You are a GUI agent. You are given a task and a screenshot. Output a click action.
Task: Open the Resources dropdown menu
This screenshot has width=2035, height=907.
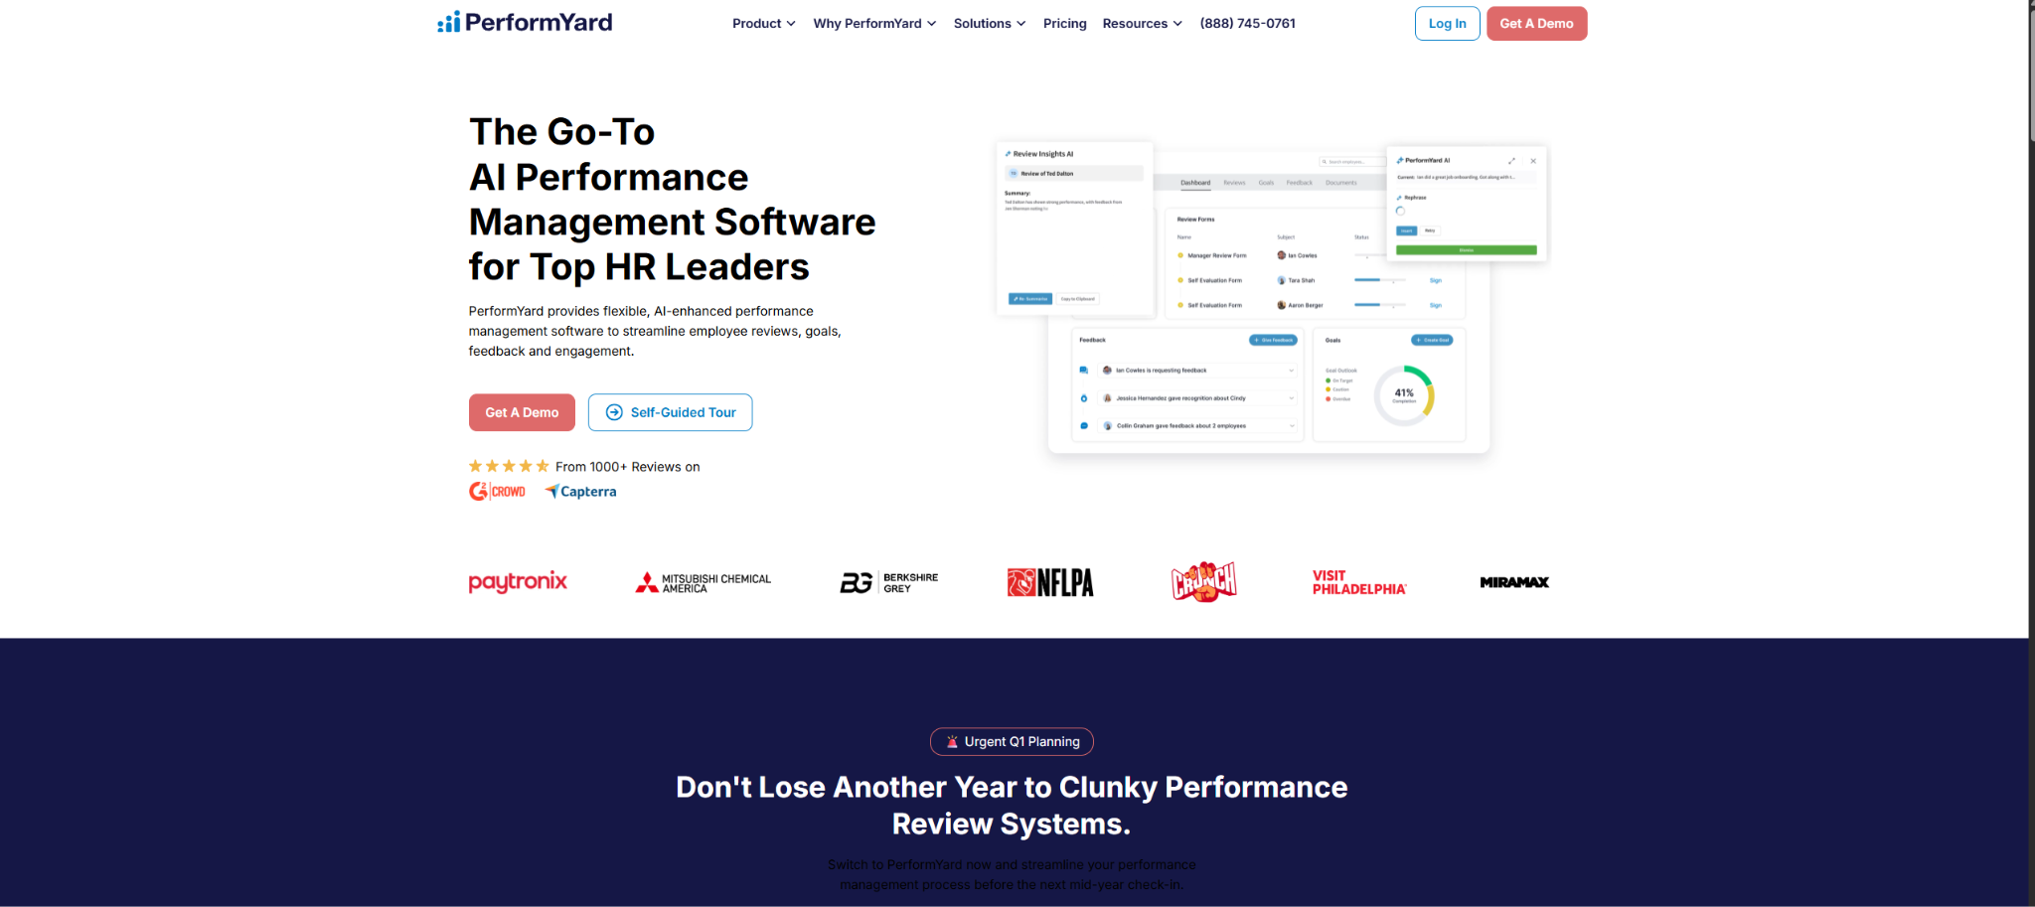pos(1142,24)
